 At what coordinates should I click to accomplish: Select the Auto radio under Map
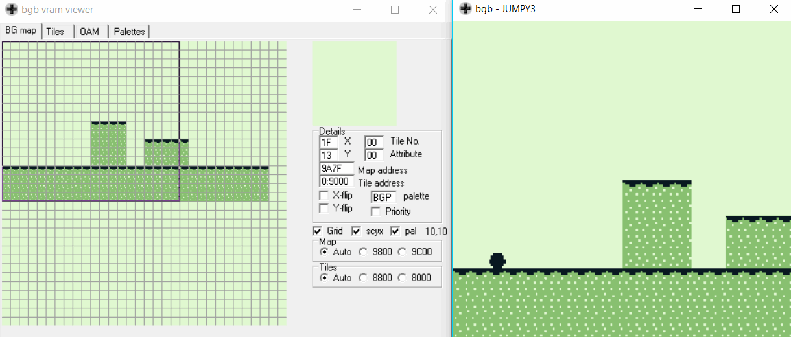[x=324, y=251]
